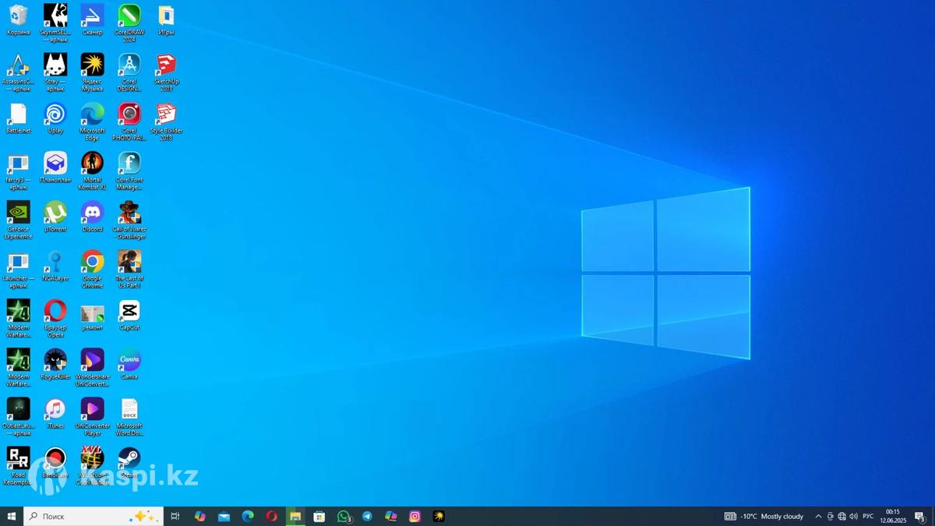Screen dimensions: 935x526
Task: Select the Discord desktop shortcut
Action: [92, 217]
